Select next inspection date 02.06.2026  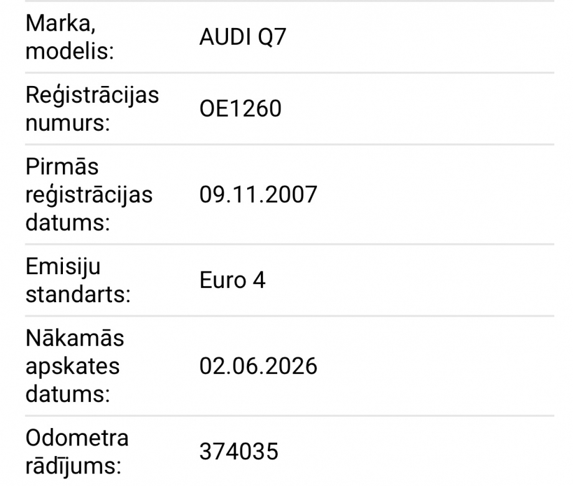pos(258,366)
